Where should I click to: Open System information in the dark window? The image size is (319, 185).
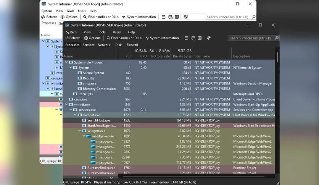pyautogui.click(x=162, y=38)
